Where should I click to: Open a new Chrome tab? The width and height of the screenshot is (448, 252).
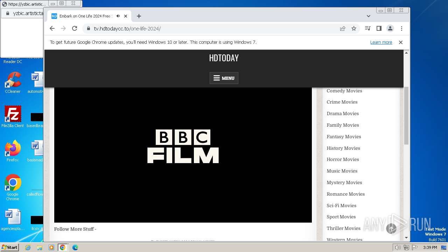coord(139,16)
